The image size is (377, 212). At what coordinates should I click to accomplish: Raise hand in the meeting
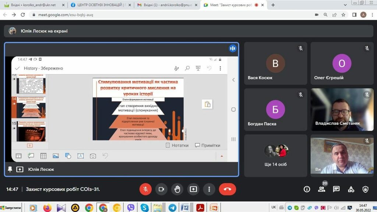(x=177, y=189)
